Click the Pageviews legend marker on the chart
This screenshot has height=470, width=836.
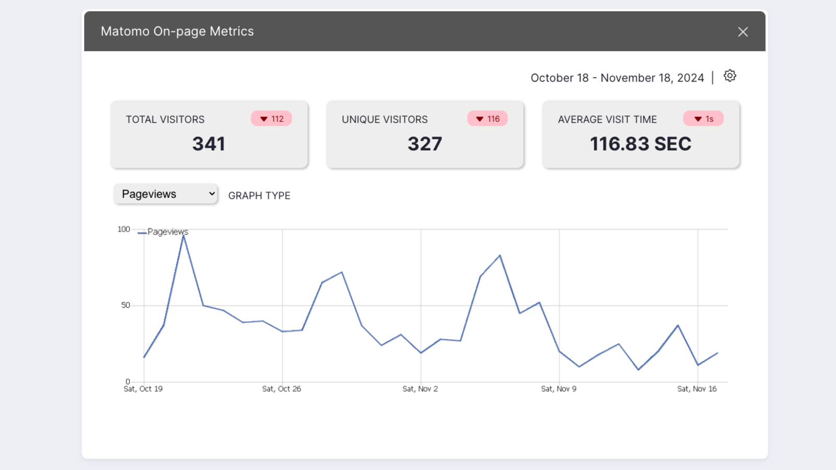pos(142,233)
